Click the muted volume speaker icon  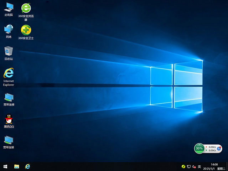coord(194,166)
